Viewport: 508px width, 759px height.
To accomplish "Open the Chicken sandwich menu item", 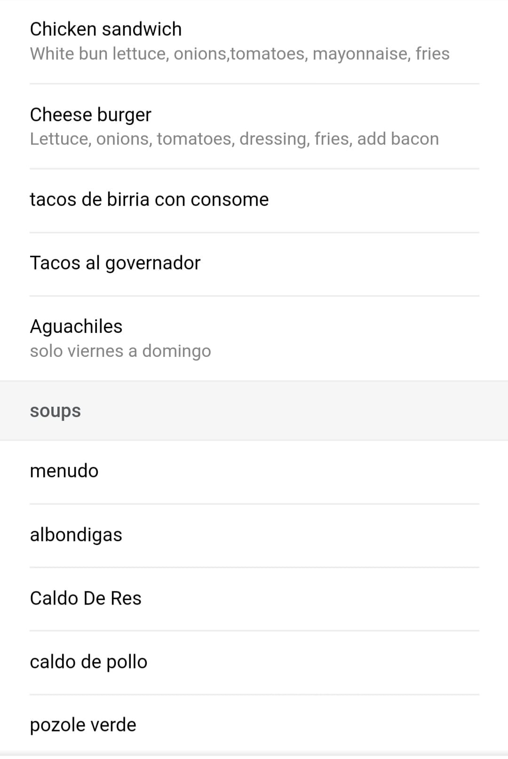I will tap(106, 29).
